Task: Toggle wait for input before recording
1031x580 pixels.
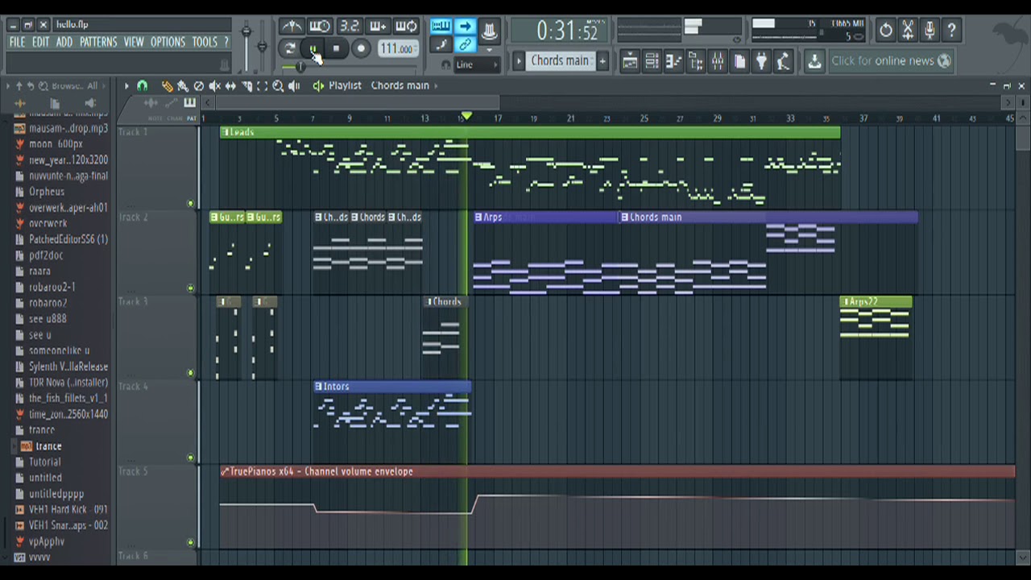Action: pos(320,27)
